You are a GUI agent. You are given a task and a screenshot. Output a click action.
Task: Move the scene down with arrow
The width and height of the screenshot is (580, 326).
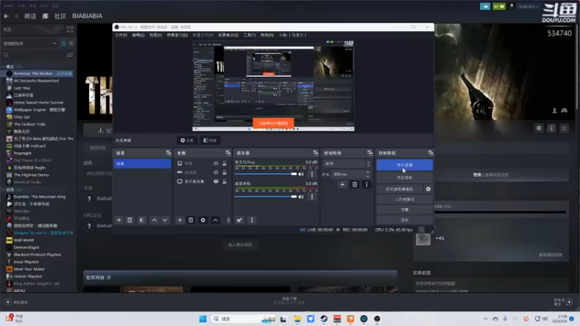pos(165,220)
